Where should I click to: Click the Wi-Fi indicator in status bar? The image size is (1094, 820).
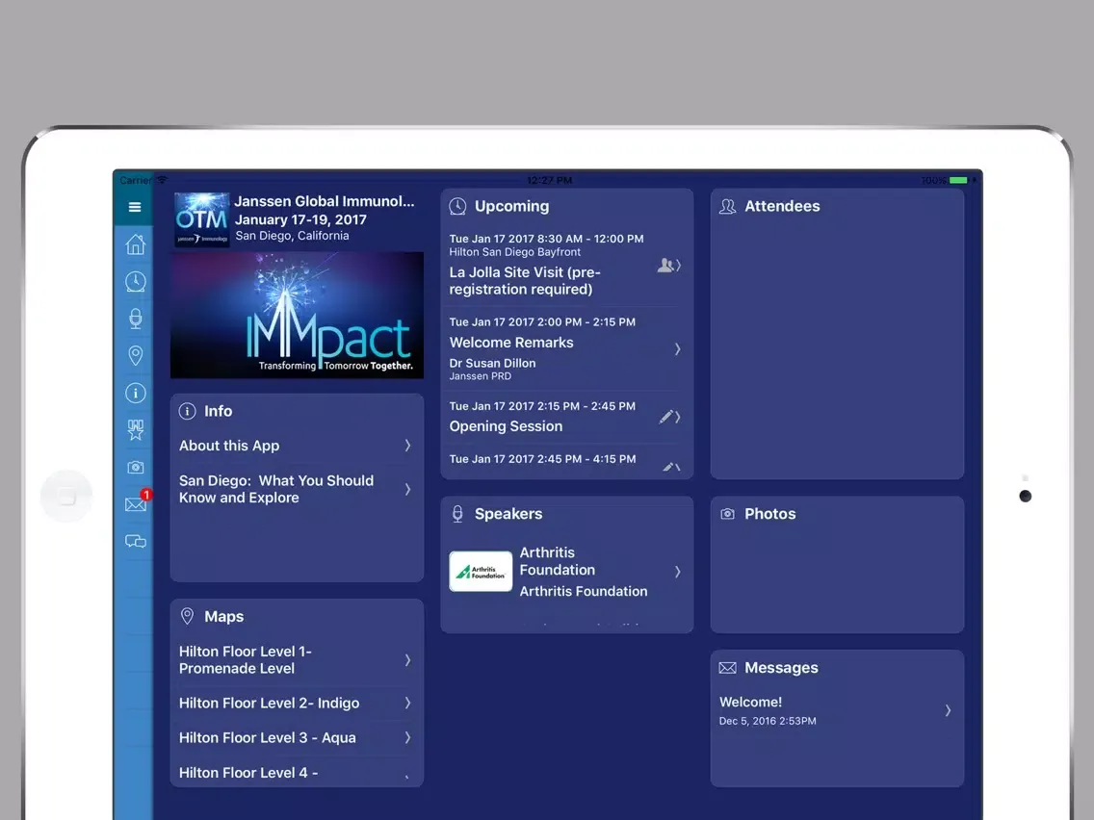coord(162,180)
